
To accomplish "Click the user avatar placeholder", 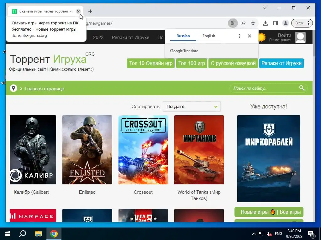I will 300,37.
